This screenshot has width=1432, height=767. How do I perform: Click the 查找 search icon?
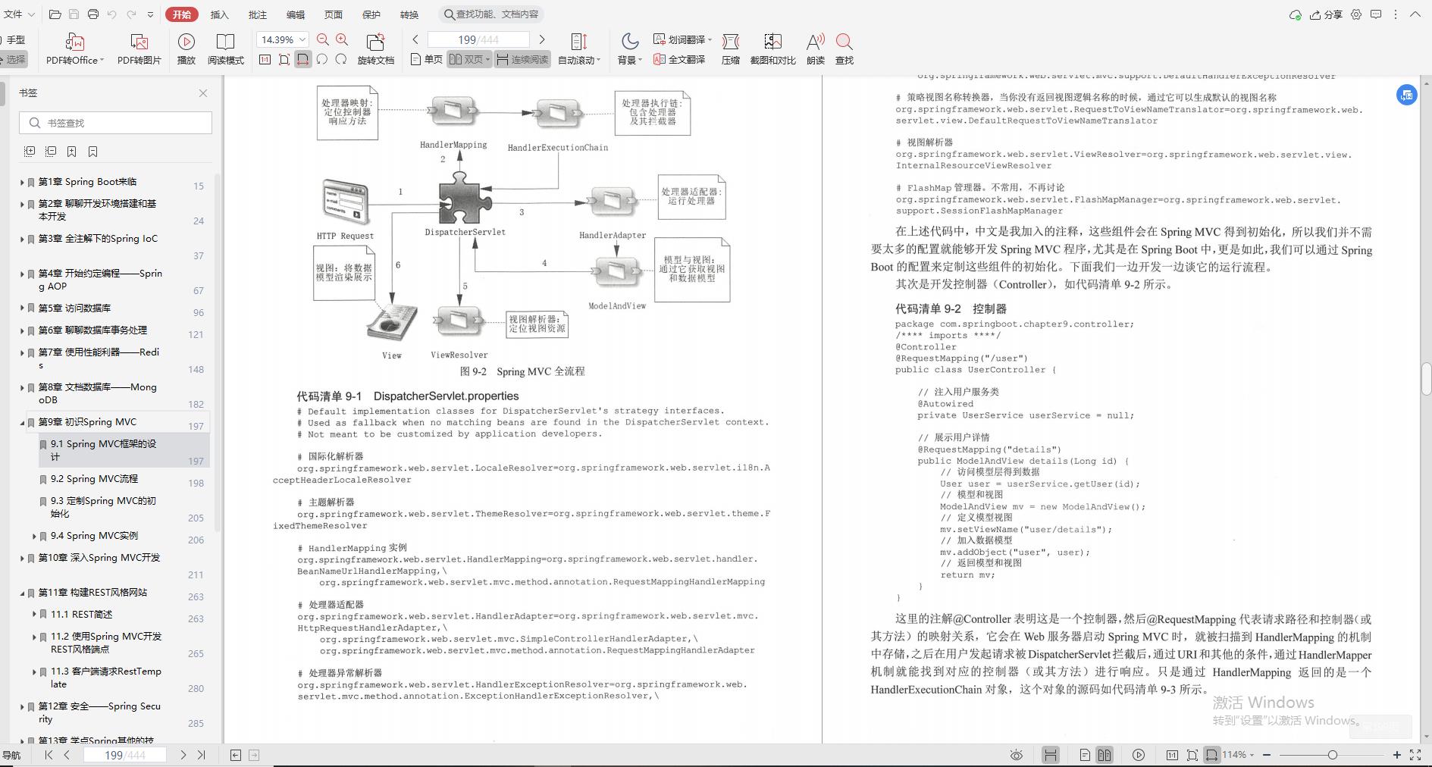coord(844,42)
